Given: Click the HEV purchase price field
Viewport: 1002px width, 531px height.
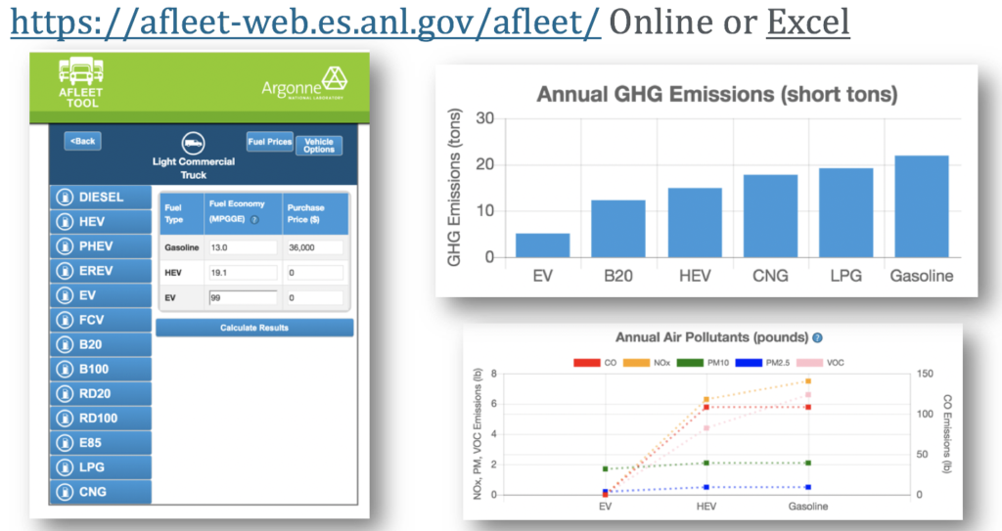Looking at the screenshot, I should [x=315, y=273].
